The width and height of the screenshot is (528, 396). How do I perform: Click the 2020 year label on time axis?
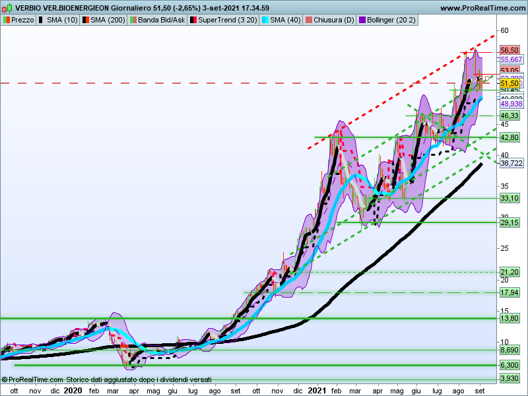coord(73,391)
